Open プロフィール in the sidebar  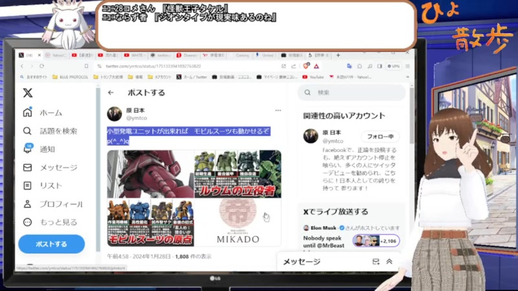click(x=52, y=204)
